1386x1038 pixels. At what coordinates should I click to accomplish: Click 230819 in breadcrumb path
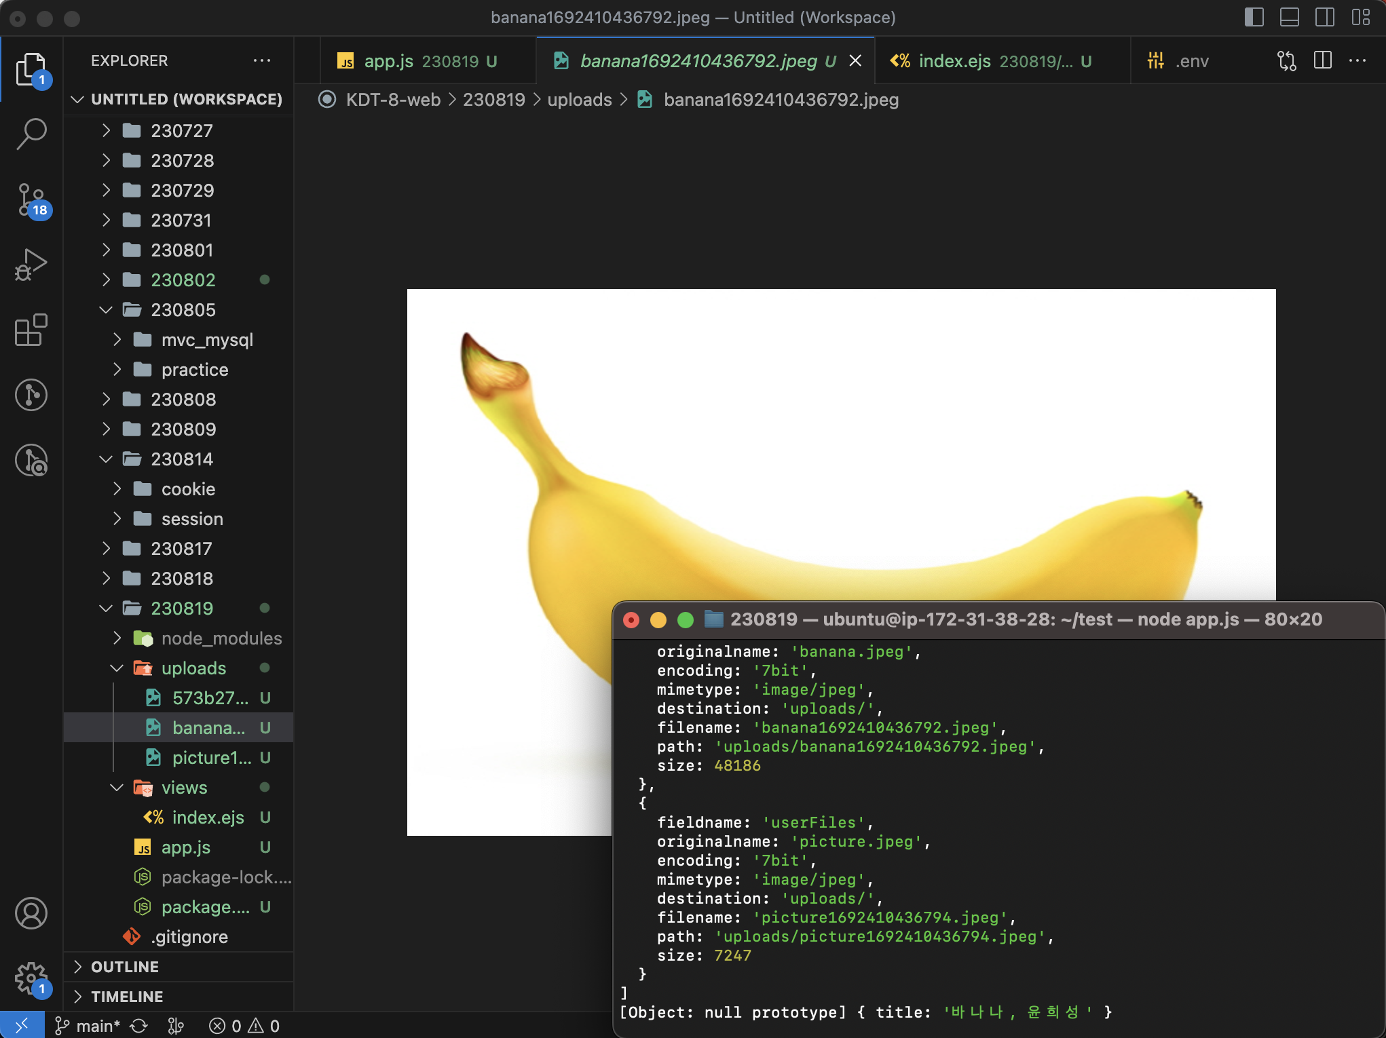(494, 100)
